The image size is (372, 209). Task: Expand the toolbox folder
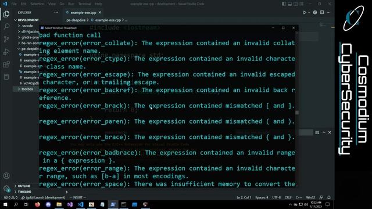coord(26,89)
